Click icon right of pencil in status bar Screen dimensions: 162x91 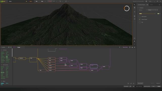(133, 86)
